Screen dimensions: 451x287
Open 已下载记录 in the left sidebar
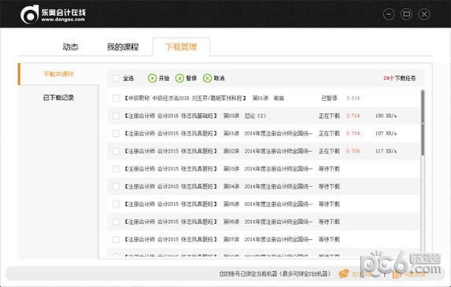(x=58, y=98)
